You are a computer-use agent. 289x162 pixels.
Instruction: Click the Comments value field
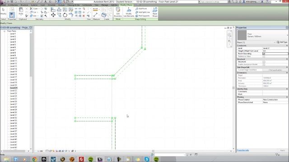(x=275, y=91)
